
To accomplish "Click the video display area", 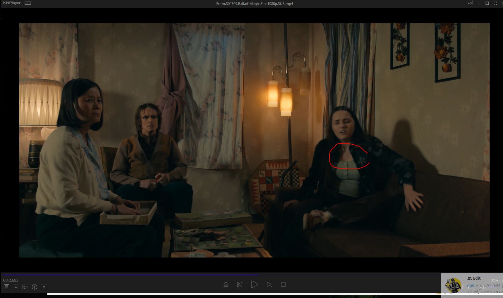I will 254,140.
